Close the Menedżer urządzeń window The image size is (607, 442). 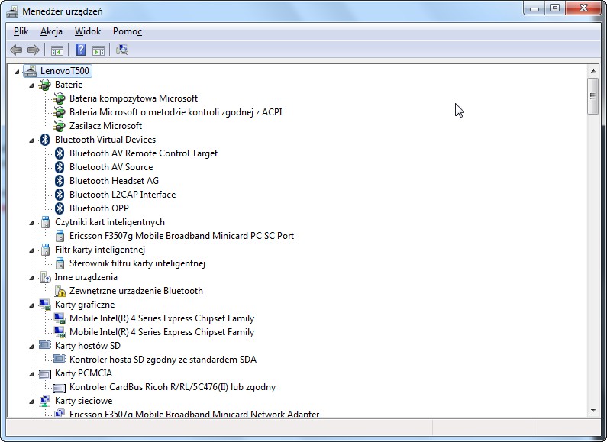[583, 8]
